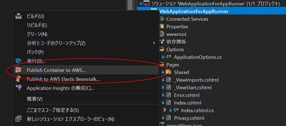Viewport: 286px width, 126px height.
Task: Click file icon of Privacy.cshtml
Action: [x=169, y=118]
